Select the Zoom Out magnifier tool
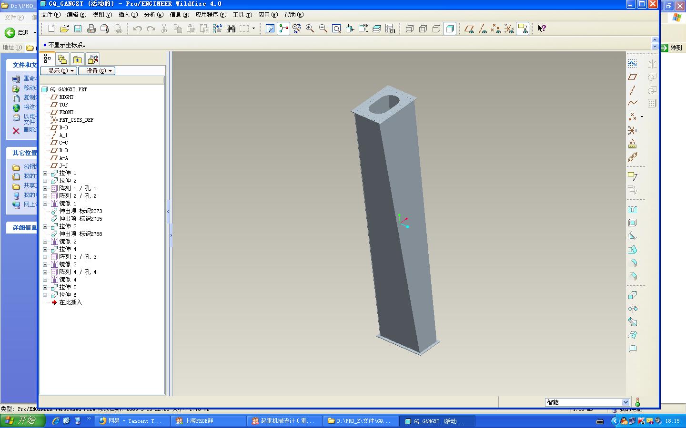Screen dimensions: 686x428 tap(323, 29)
